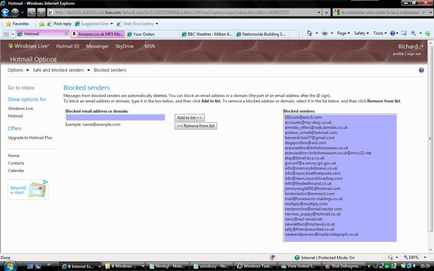Expand the zoom level 100% dropdown
The image size is (434, 271).
pos(425,257)
